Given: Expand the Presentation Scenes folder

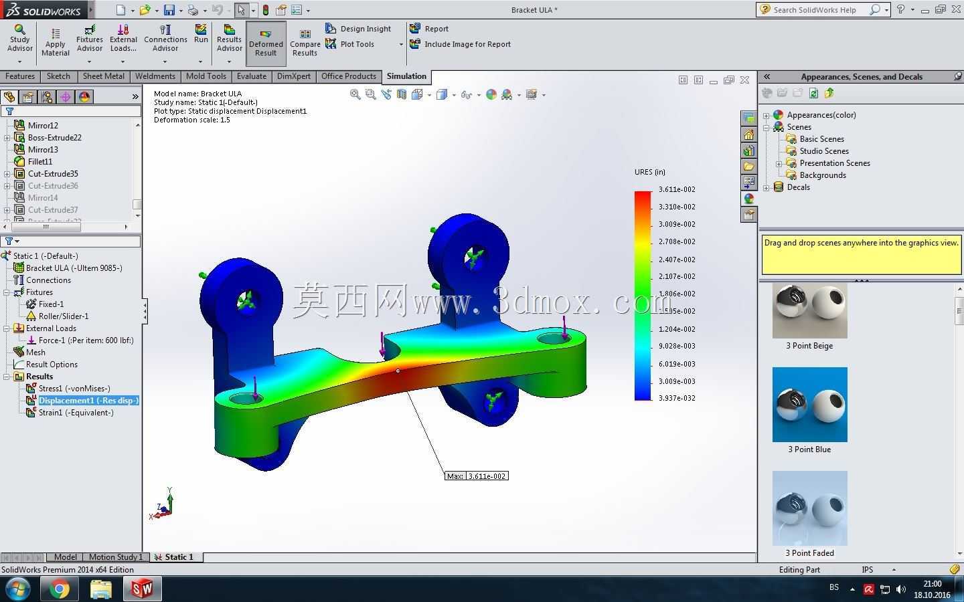Looking at the screenshot, I should 779,164.
